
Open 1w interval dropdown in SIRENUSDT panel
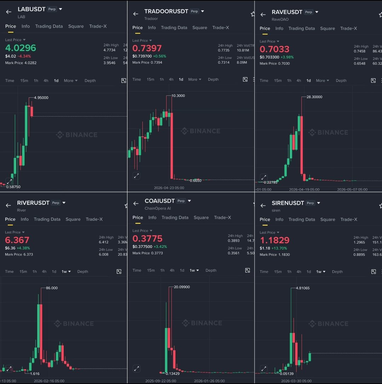(x=321, y=272)
